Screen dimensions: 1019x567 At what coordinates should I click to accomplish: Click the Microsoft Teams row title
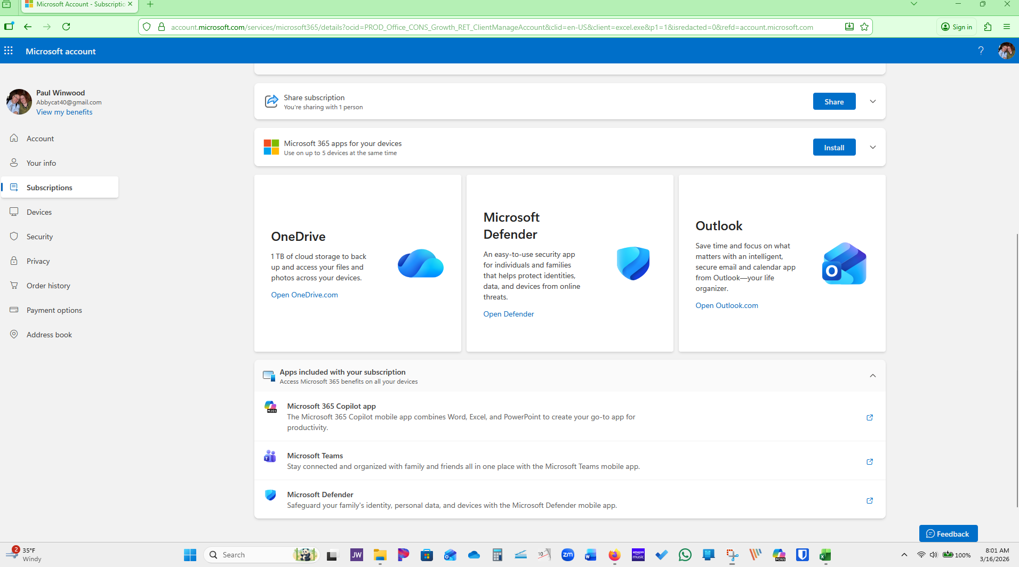(x=315, y=456)
